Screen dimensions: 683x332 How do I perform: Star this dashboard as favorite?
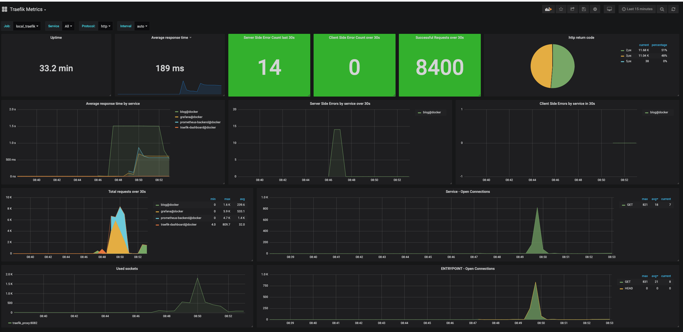point(561,9)
